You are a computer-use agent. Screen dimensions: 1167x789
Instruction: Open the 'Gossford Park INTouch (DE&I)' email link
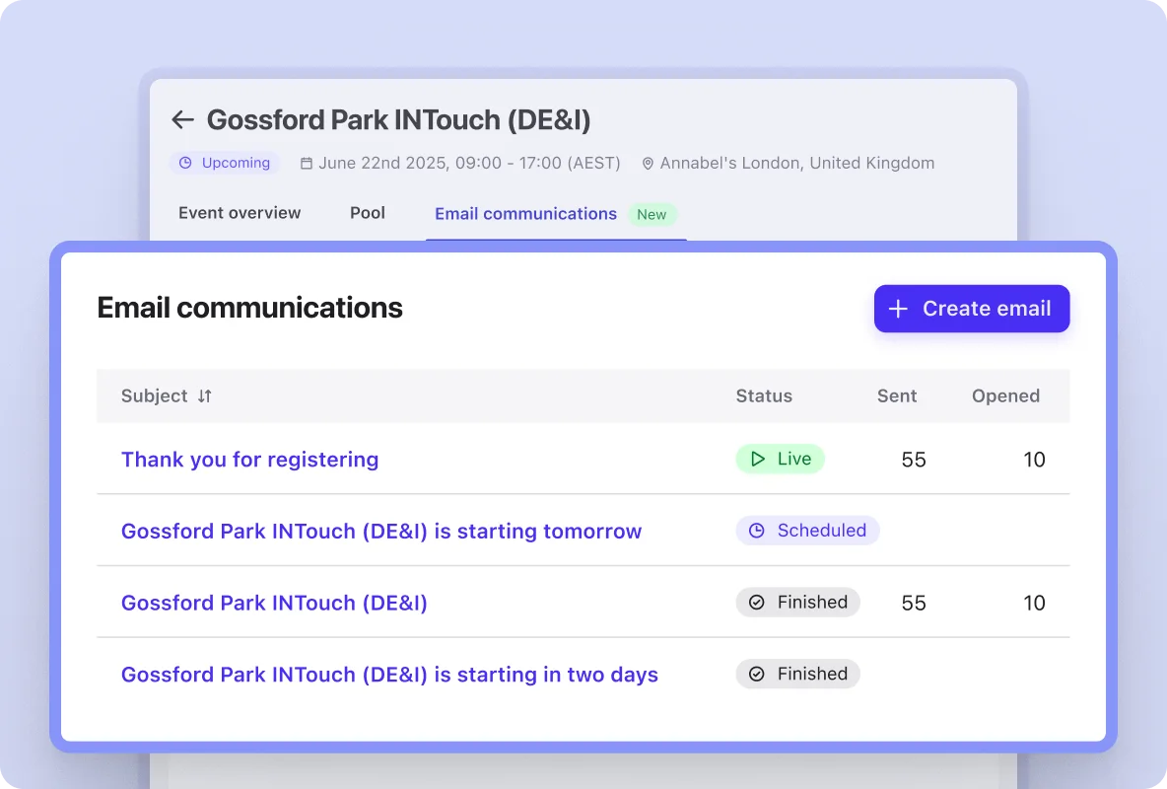275,603
